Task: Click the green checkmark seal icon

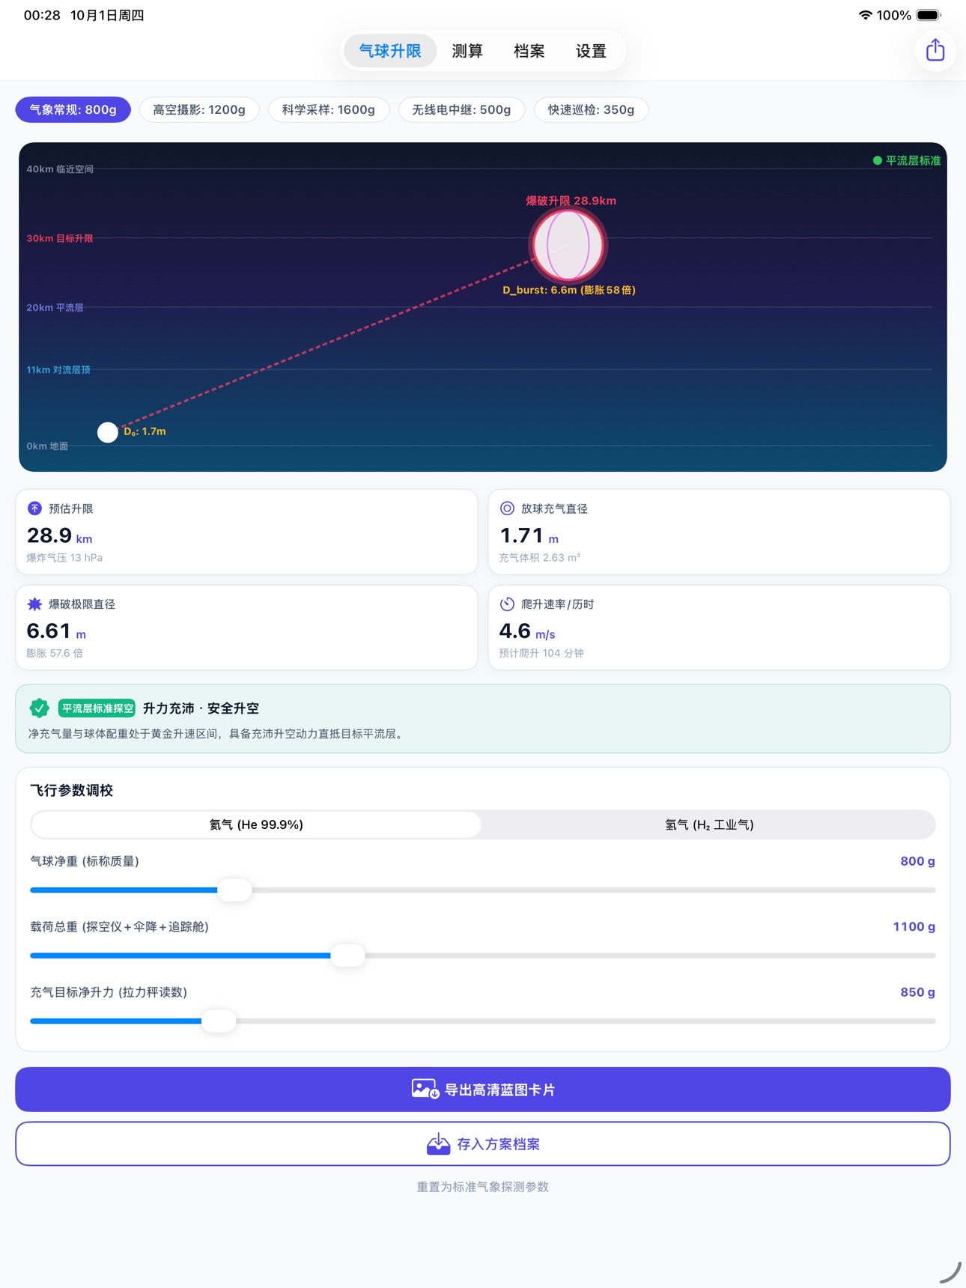Action: click(x=39, y=708)
